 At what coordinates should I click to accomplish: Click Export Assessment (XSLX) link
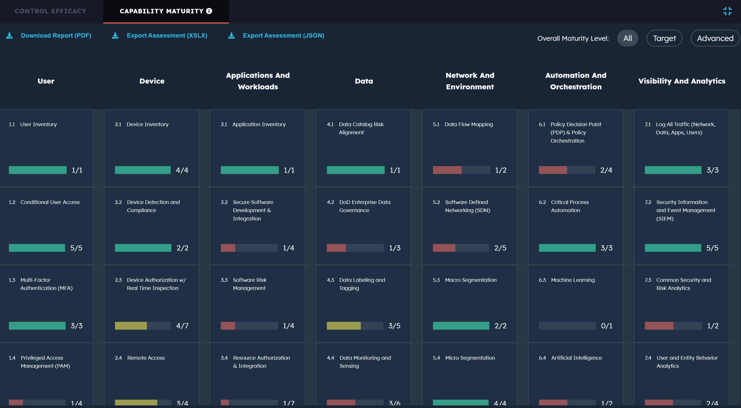167,36
